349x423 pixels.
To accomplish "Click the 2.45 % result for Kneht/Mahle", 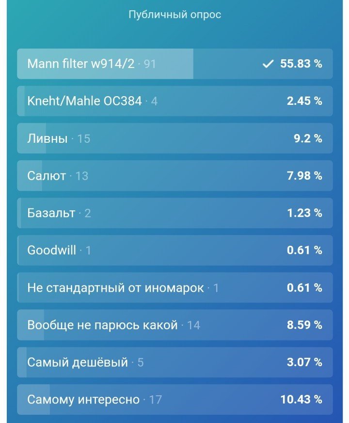I will click(304, 101).
